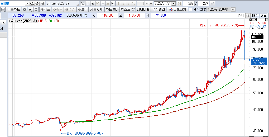Image resolution: width=269 pixels, height=137 pixels.
Task: Open the date picker dropdown for 2026/01/31
Action: [174, 4]
